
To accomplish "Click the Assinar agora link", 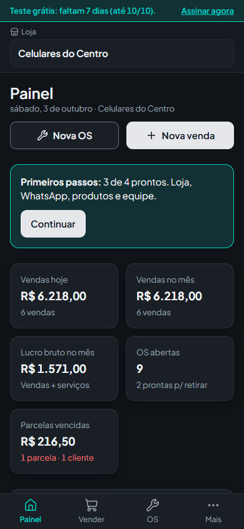I will click(x=208, y=11).
